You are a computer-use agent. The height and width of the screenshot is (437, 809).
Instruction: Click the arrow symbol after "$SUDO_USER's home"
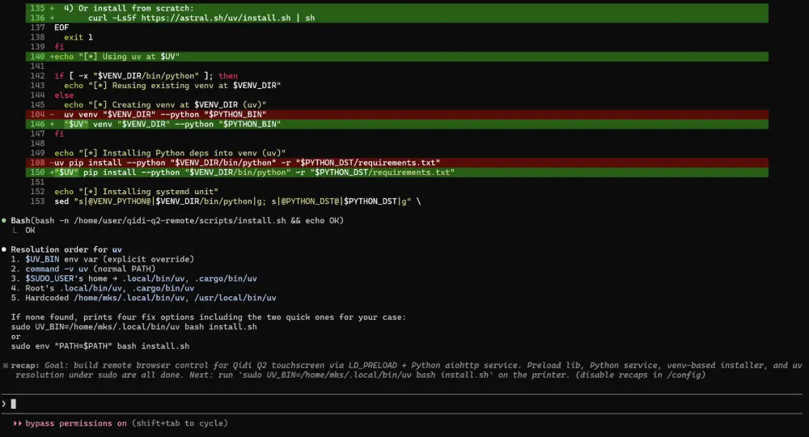105,278
